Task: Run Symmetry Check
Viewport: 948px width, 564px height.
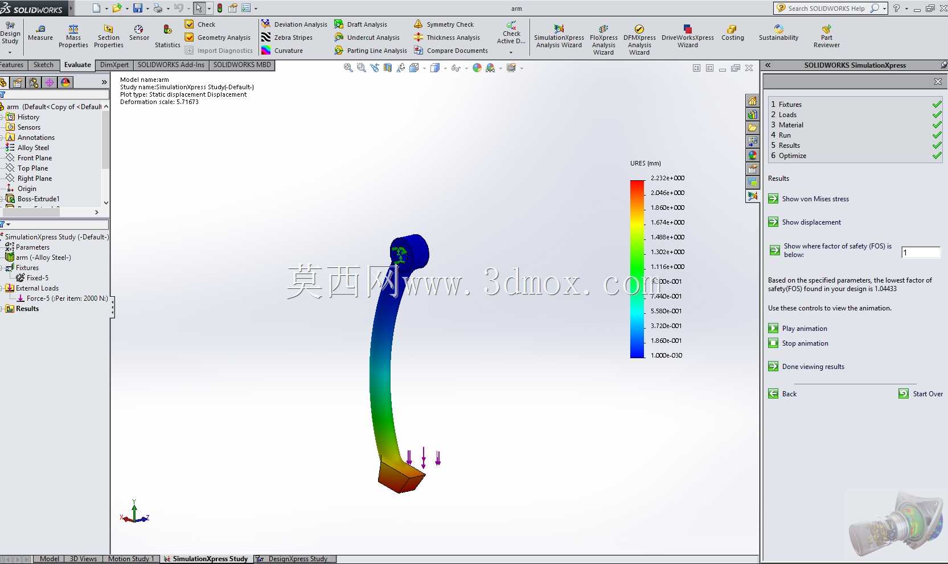Action: click(x=444, y=24)
